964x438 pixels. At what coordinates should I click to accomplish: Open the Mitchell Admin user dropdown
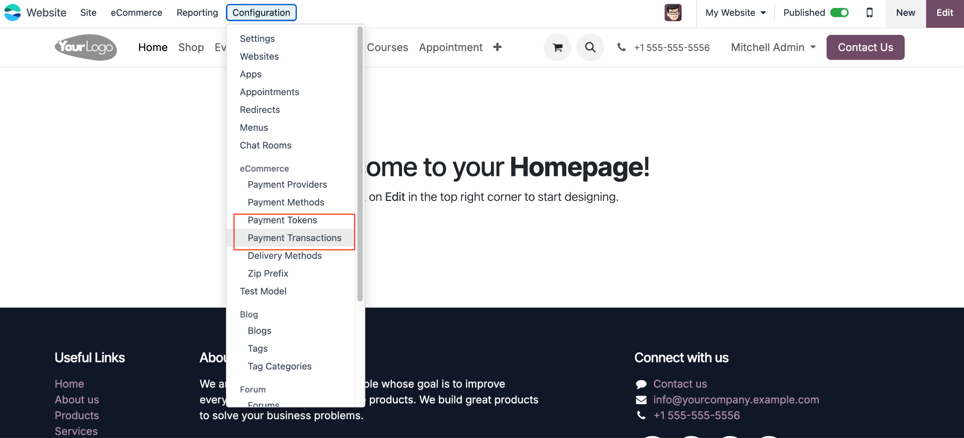point(773,48)
